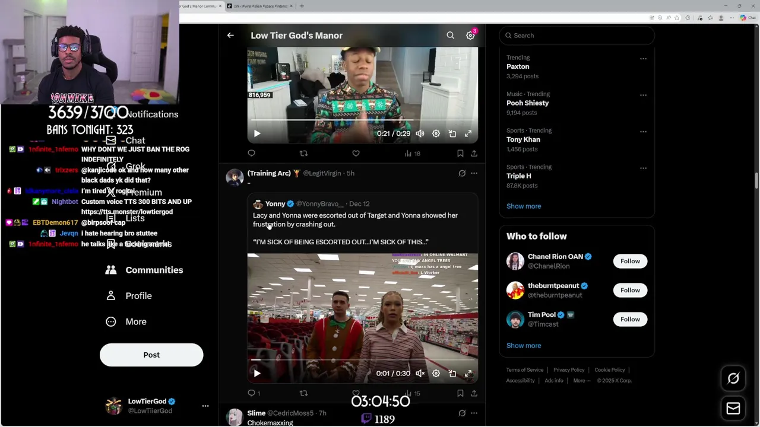
Task: Open more options for Tony Khan trend
Action: click(643, 132)
